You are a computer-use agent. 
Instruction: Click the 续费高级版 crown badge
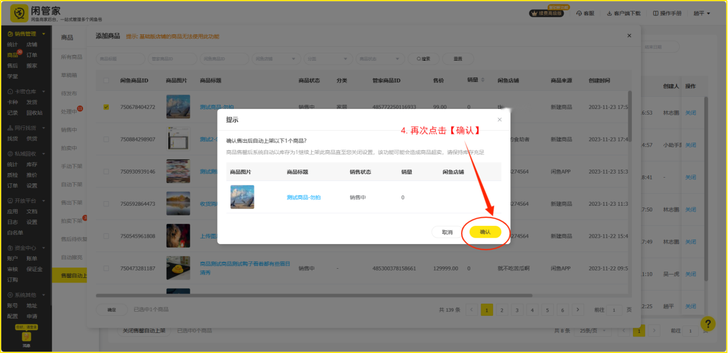[x=547, y=13]
